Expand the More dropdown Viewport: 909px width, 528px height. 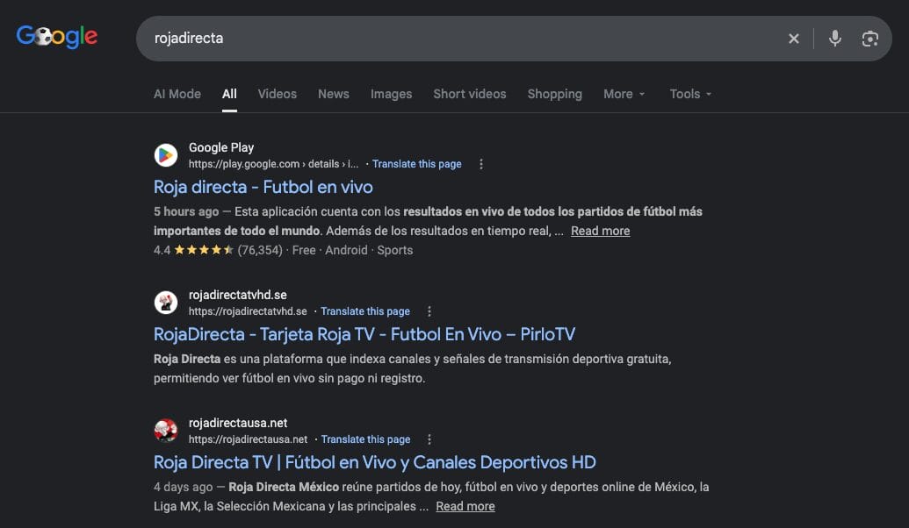tap(624, 94)
